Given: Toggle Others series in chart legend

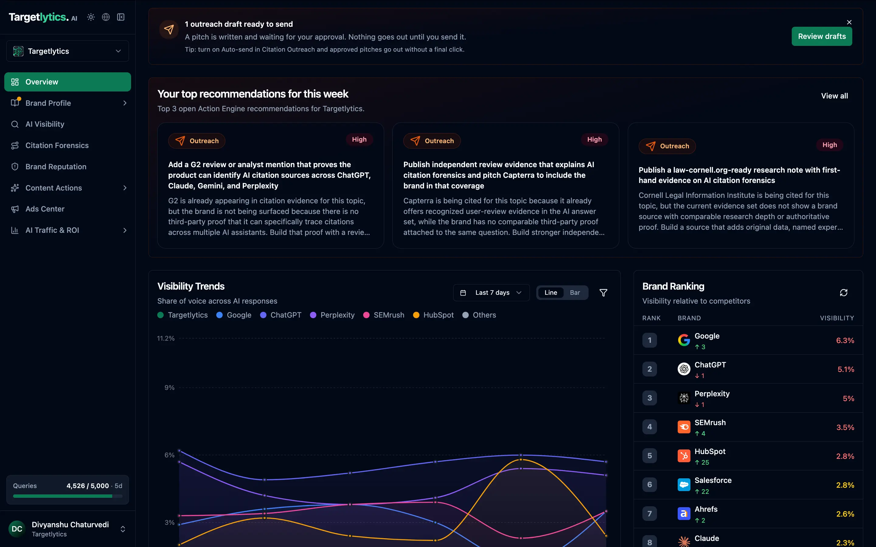Looking at the screenshot, I should (x=479, y=315).
